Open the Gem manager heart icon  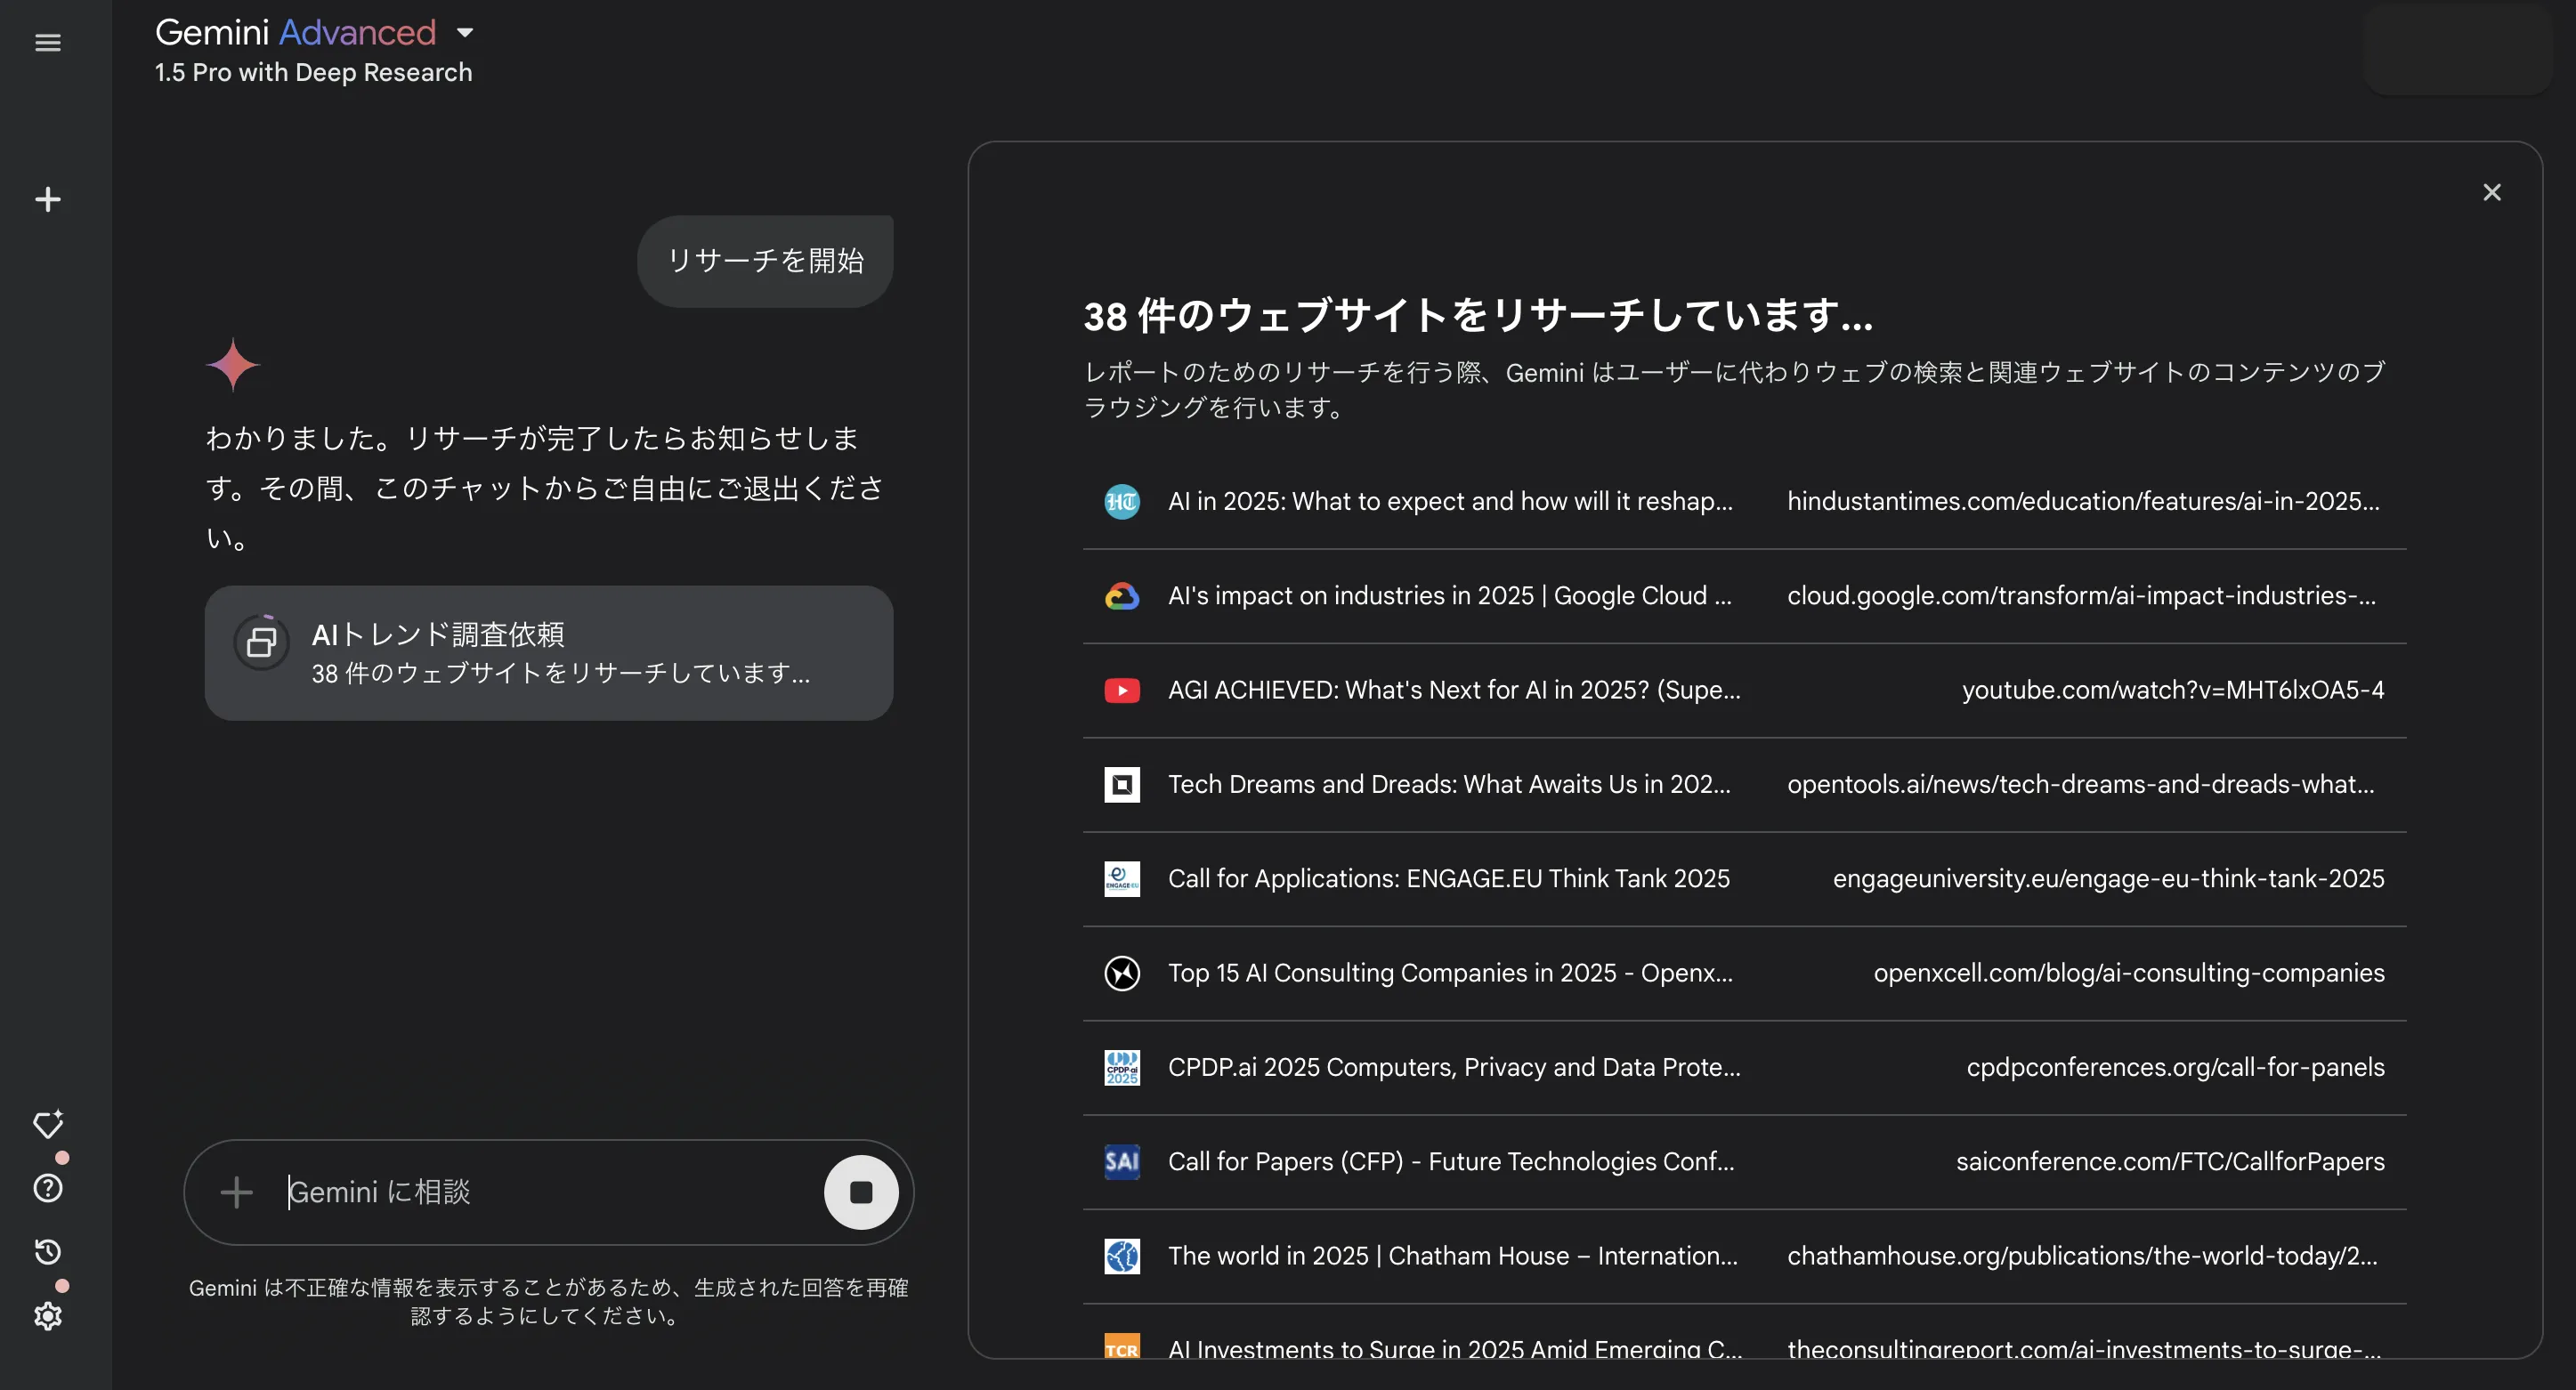[x=48, y=1124]
